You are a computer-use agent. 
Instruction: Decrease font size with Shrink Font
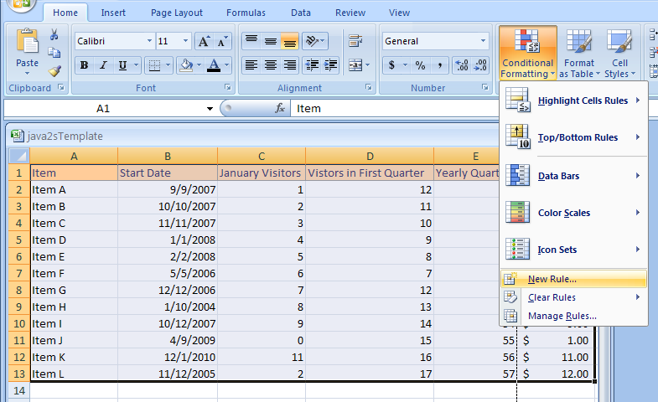coord(222,41)
